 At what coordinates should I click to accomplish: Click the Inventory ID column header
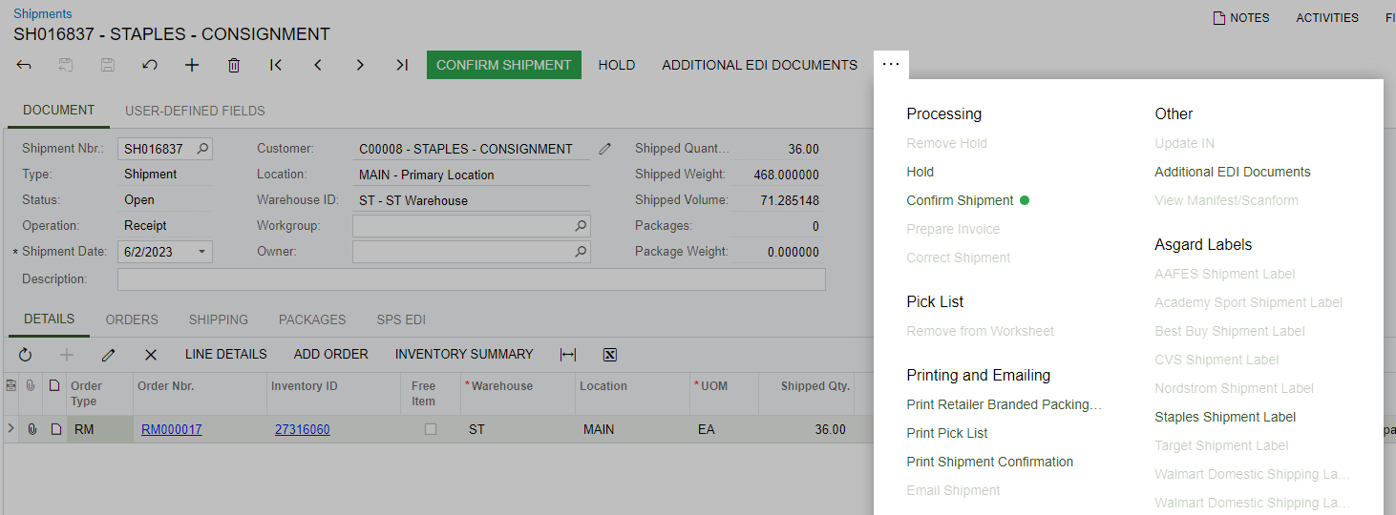coord(333,394)
